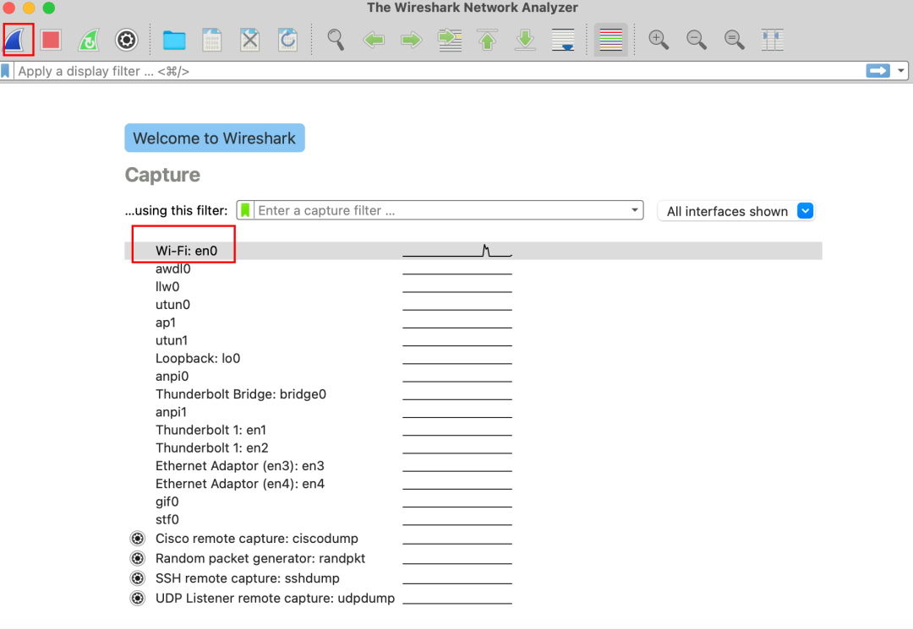
Task: Select Thunderbolt Bridge: bridge0 interface
Action: [240, 394]
